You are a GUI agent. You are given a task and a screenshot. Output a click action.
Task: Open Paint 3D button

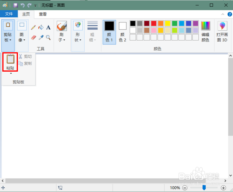222,31
